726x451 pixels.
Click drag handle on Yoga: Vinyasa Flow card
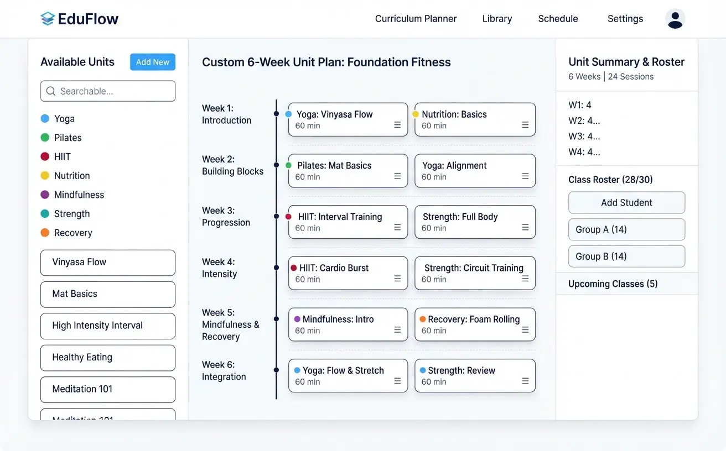click(397, 125)
